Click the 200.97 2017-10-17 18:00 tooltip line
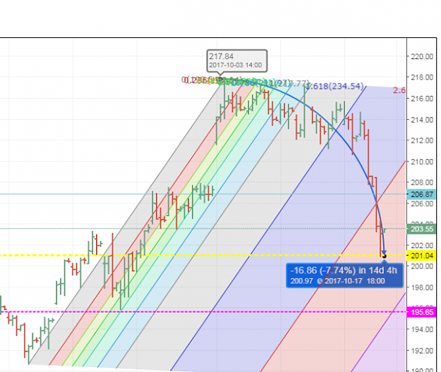This screenshot has width=441, height=372. click(337, 281)
